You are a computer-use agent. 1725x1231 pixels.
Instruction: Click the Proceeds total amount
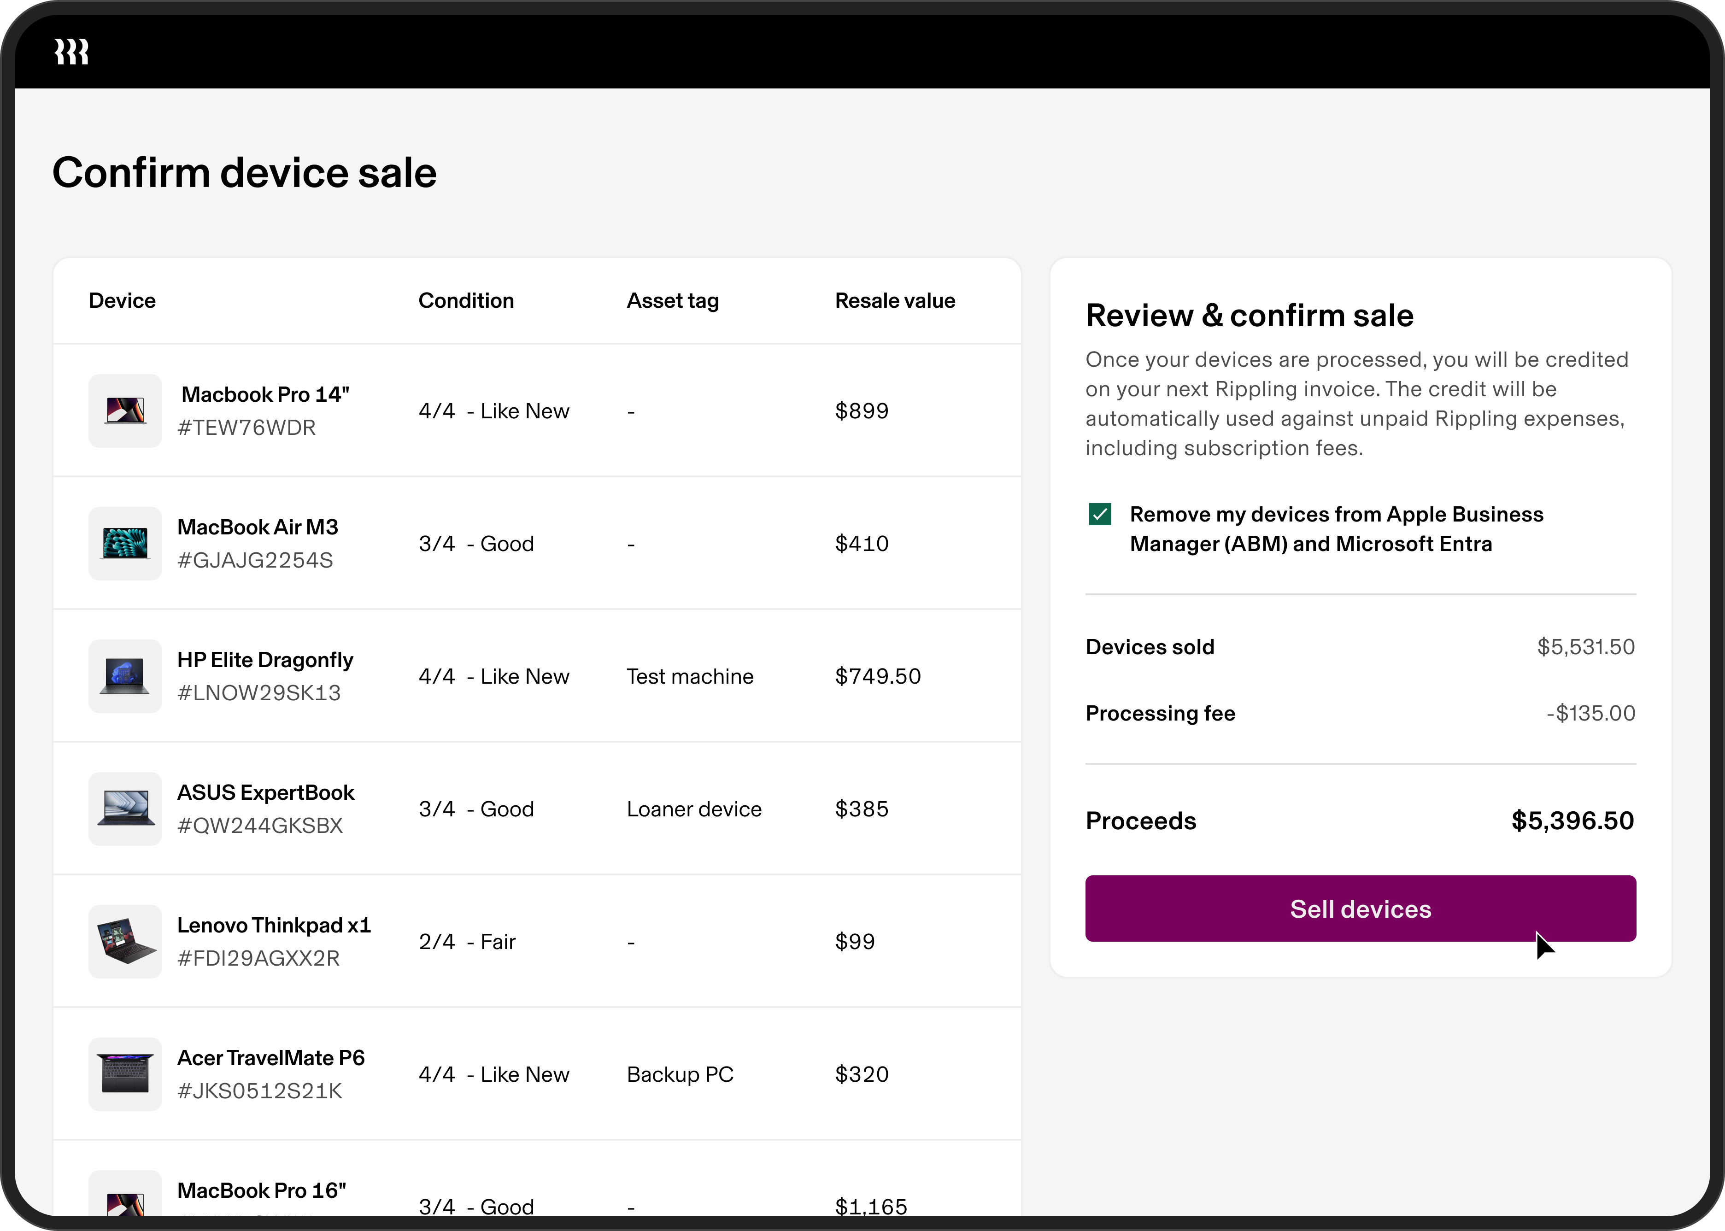click(1572, 821)
